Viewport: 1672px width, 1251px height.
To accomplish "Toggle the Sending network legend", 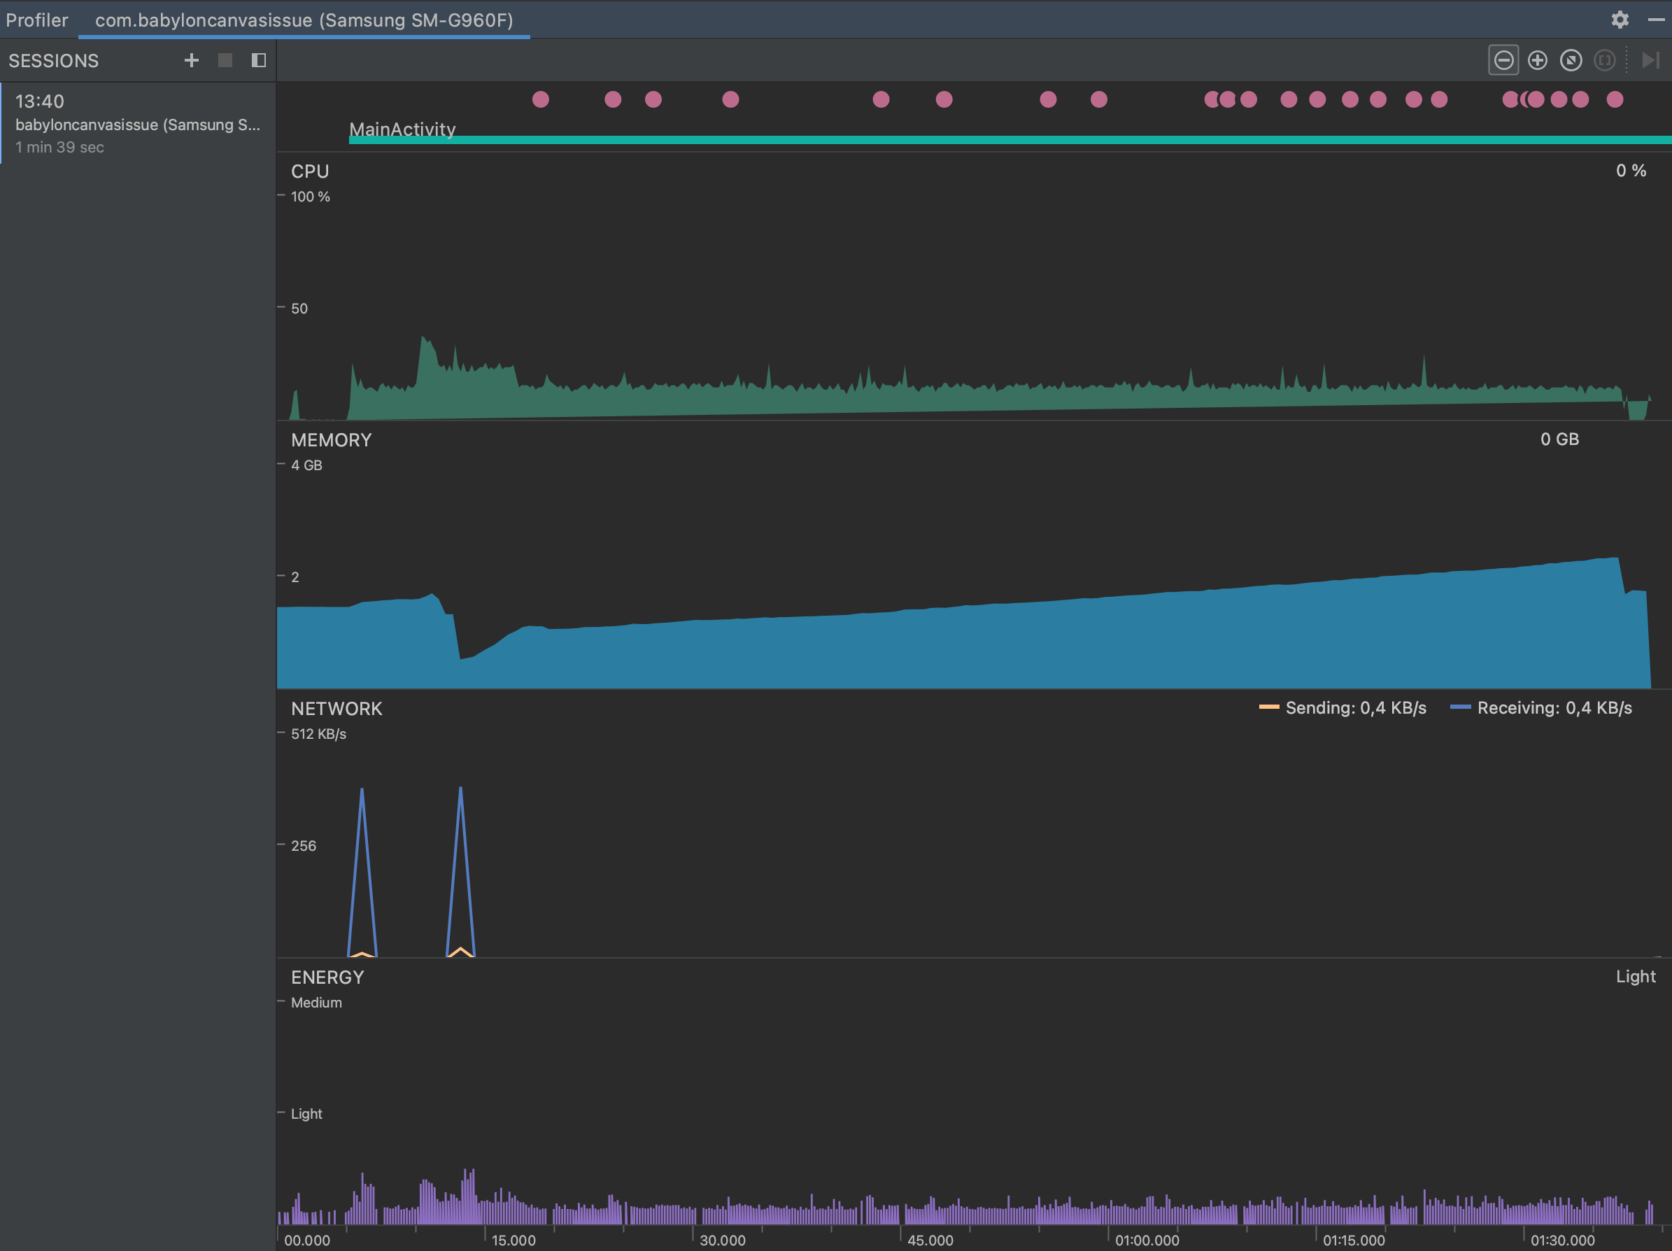I will (1342, 708).
